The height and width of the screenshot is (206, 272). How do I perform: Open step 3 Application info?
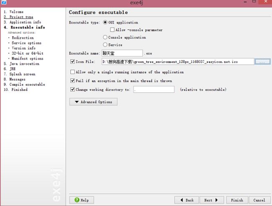22,22
